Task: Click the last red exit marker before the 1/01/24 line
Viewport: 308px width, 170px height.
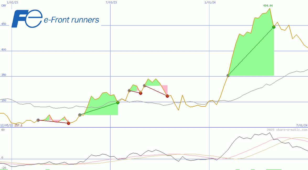Action: [x=167, y=96]
